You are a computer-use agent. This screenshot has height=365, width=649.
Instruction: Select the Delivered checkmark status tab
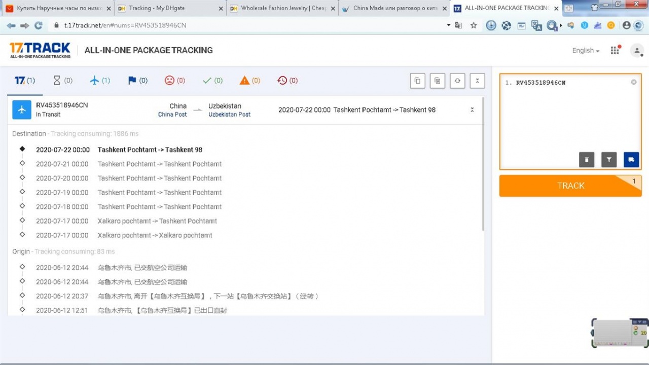(212, 81)
